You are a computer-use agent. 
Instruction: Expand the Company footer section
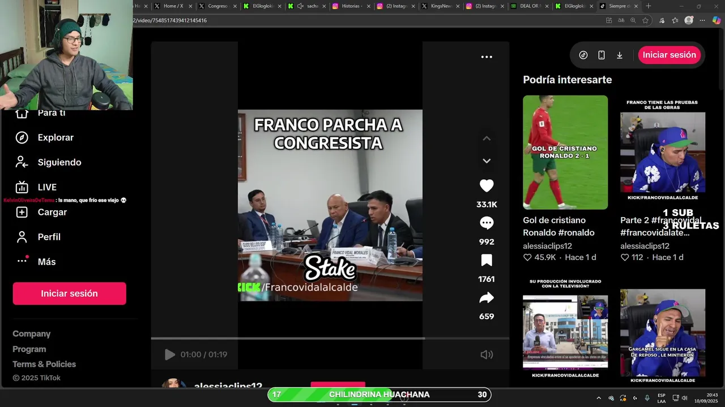[x=32, y=334]
